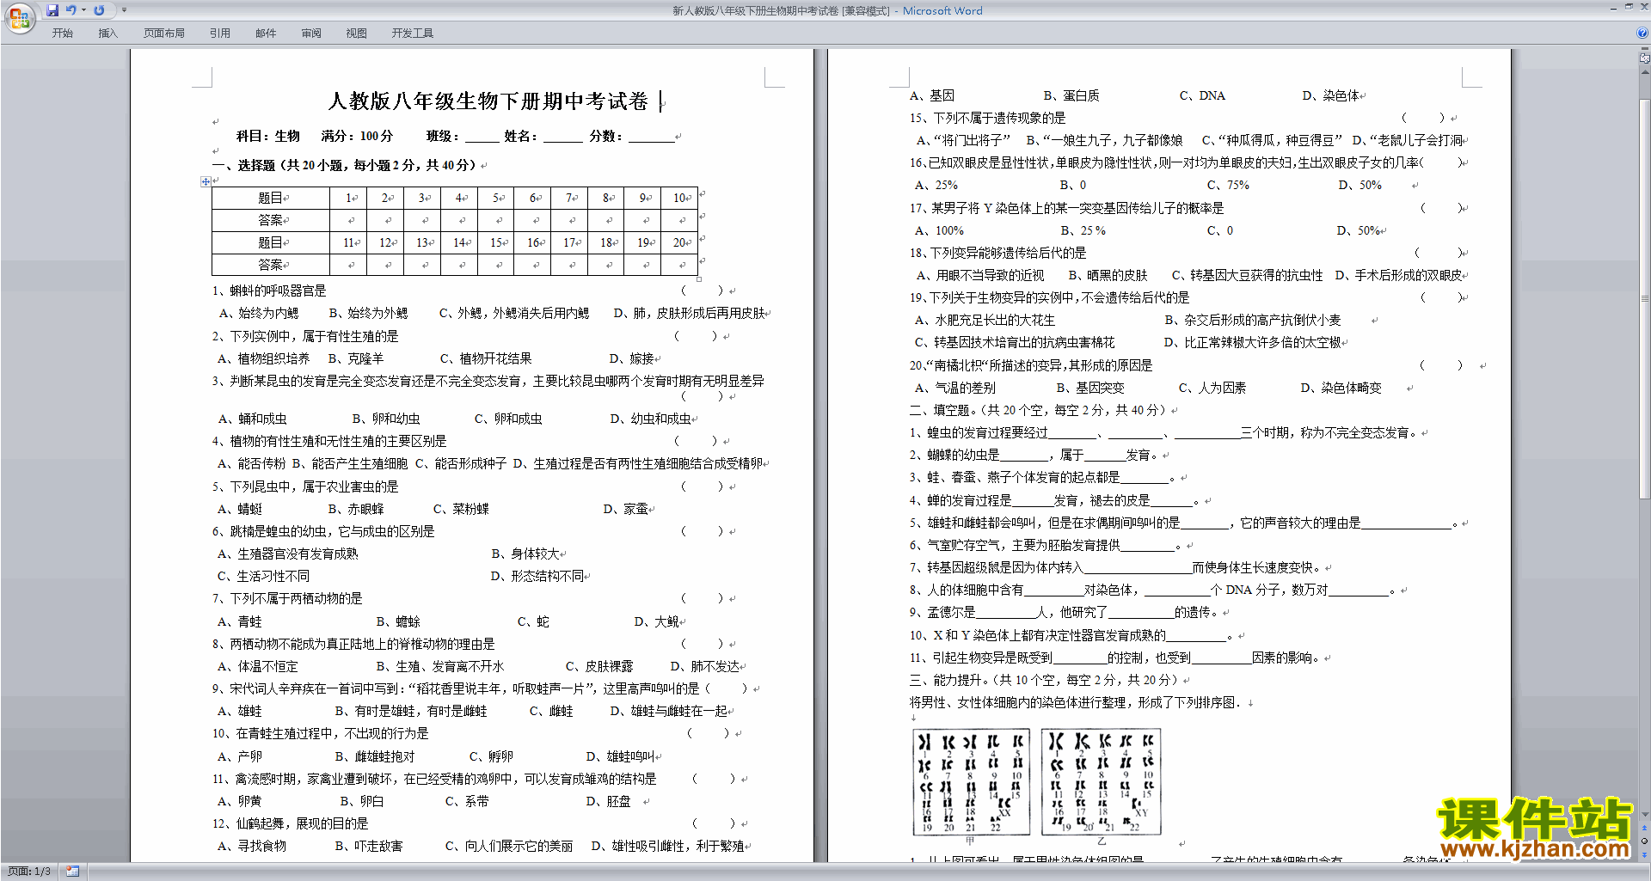The height and width of the screenshot is (881, 1651).
Task: Click table cell labeled 题目 in first row
Action: [x=271, y=198]
